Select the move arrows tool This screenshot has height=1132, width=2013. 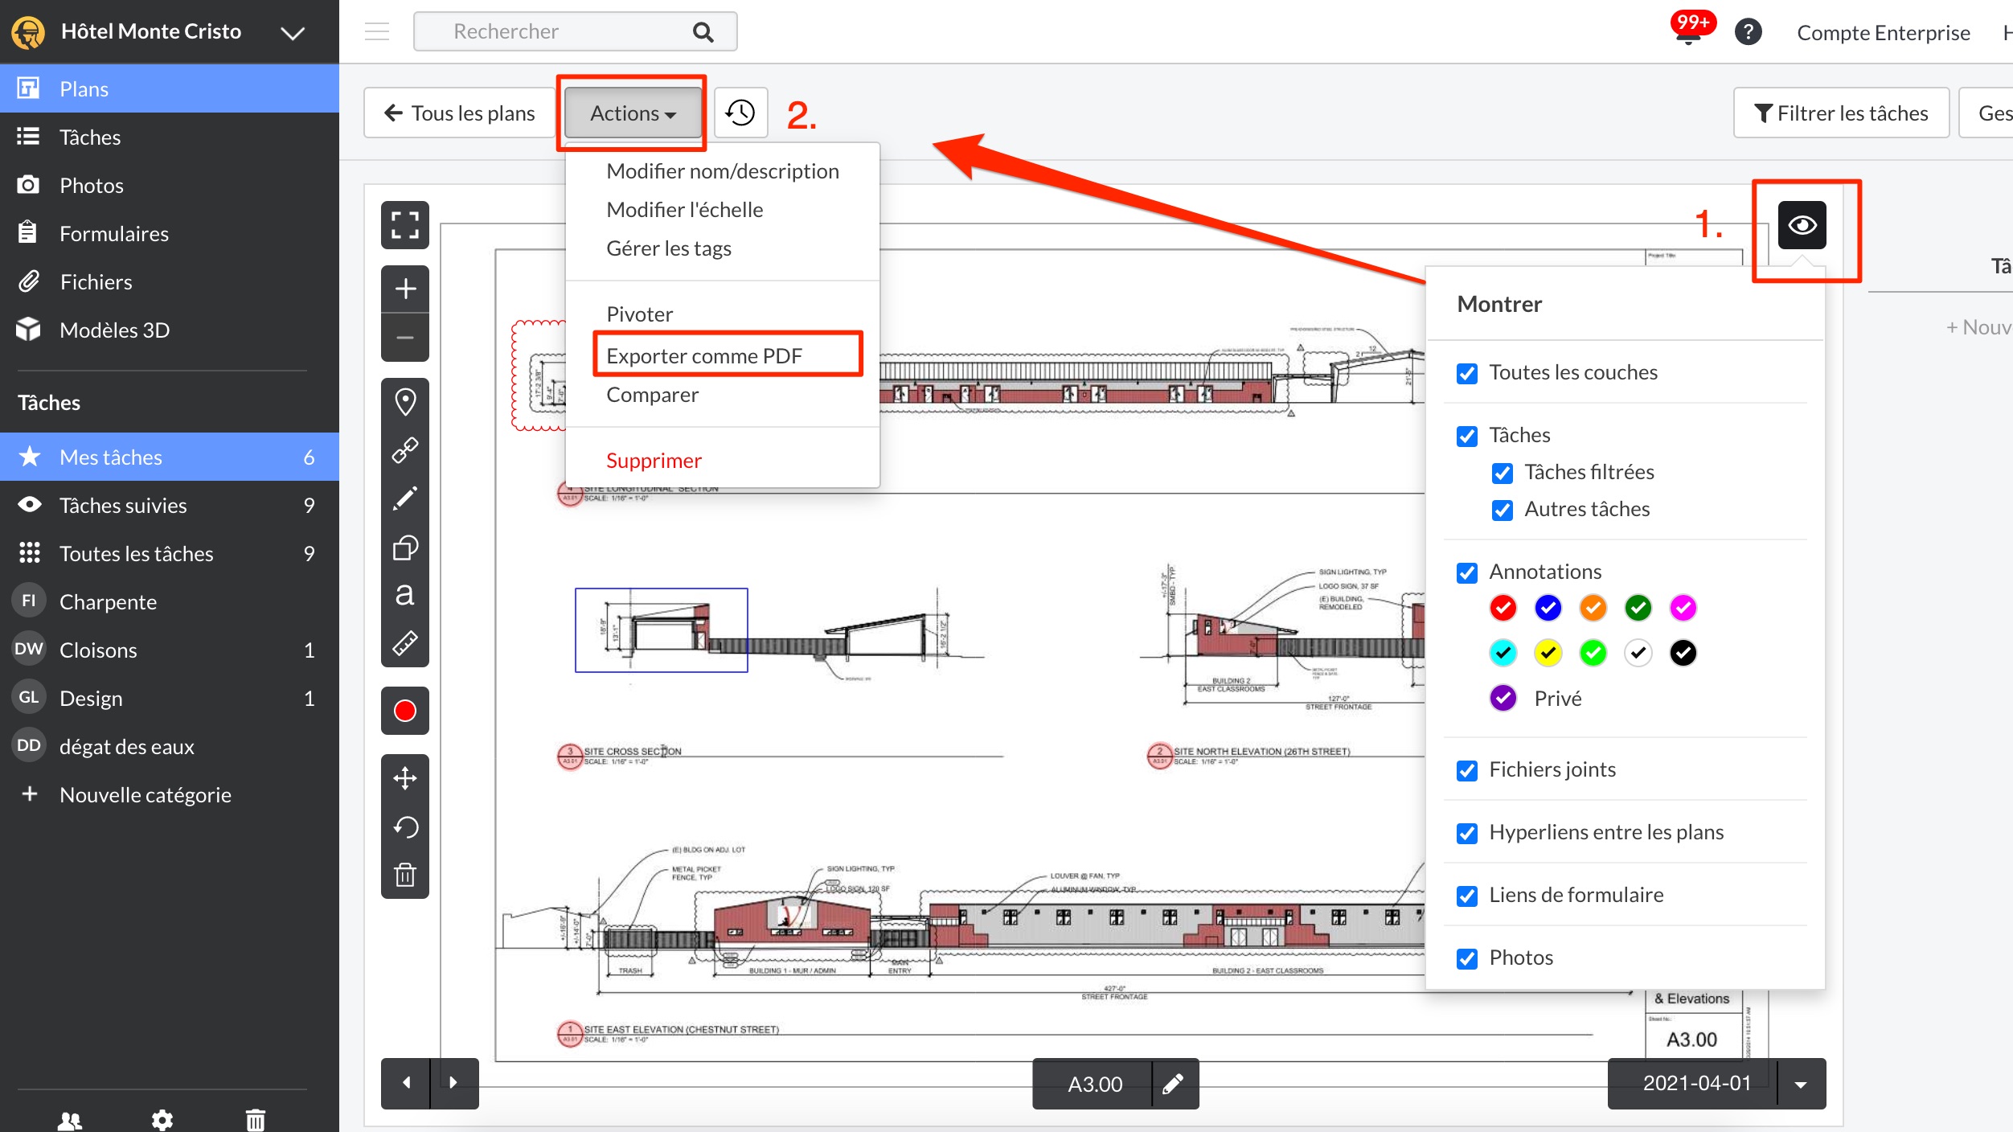(405, 777)
